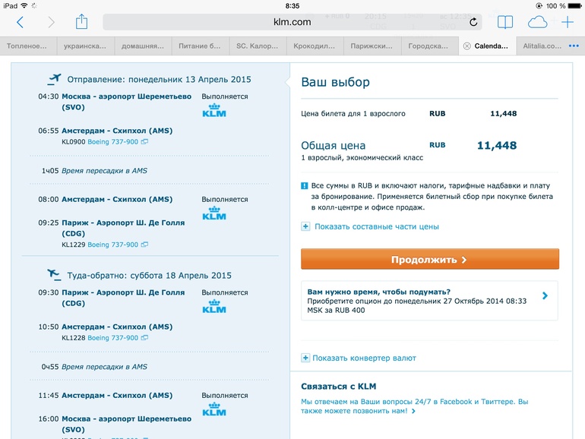Tap the Safari back arrow
The image size is (585, 439).
click(21, 22)
